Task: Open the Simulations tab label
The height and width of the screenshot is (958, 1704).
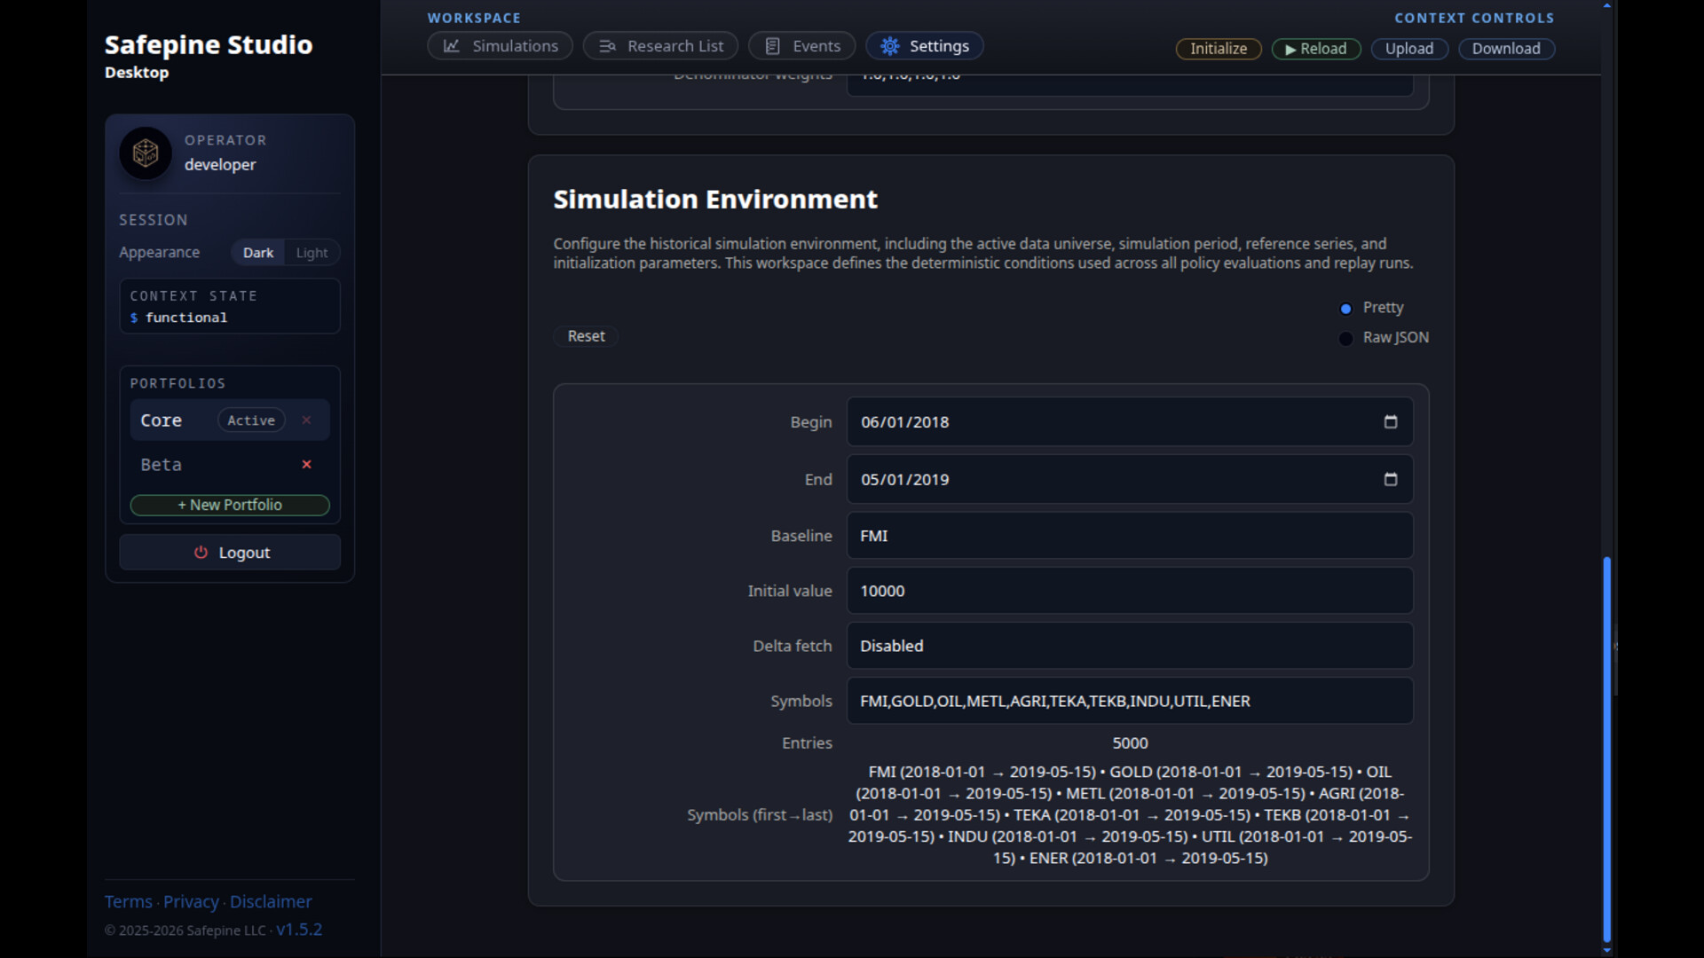Action: tap(515, 46)
